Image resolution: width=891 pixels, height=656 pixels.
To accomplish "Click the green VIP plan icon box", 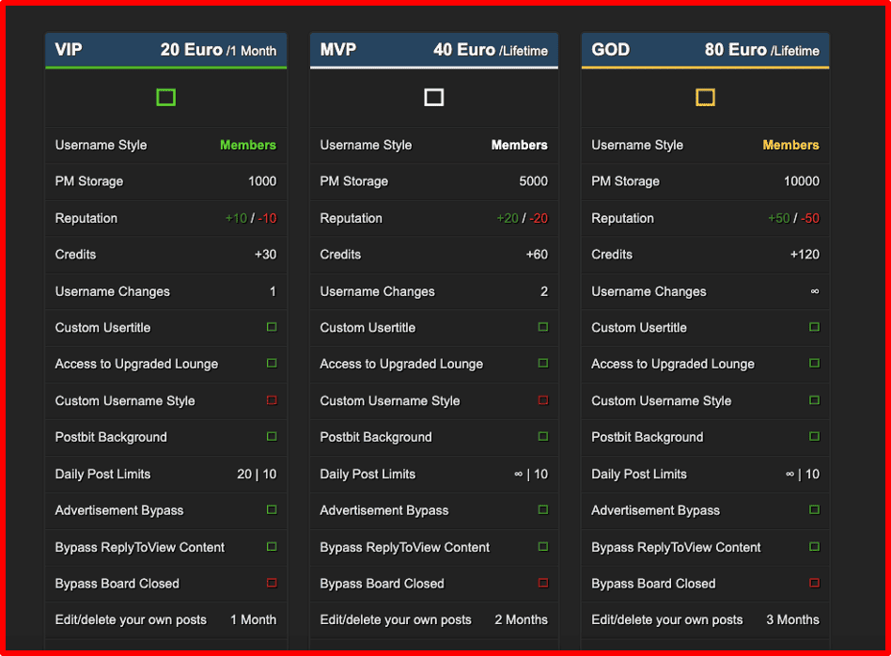I will click(x=166, y=97).
